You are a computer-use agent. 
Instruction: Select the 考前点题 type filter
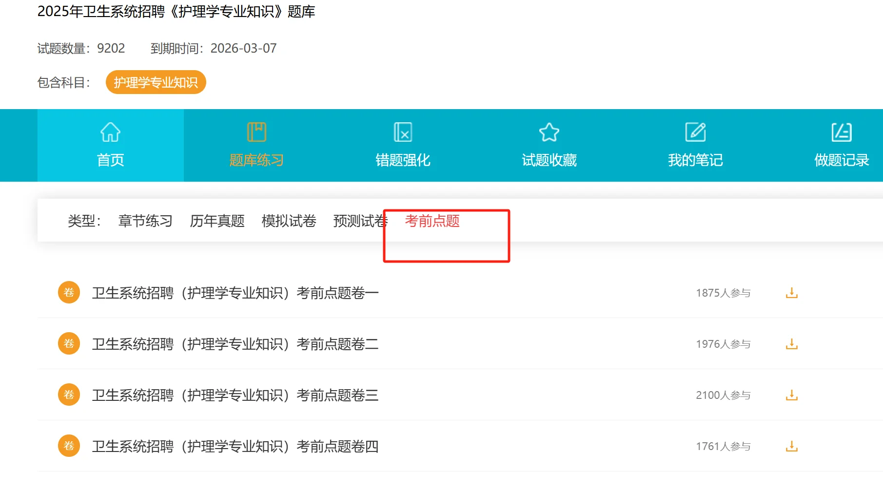[x=432, y=221]
